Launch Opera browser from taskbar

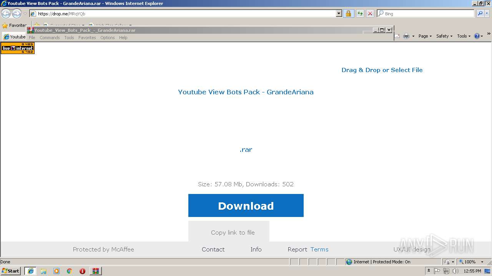[82, 271]
